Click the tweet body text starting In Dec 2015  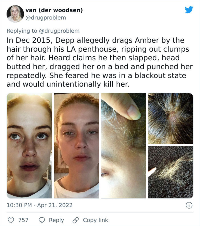pos(100,62)
